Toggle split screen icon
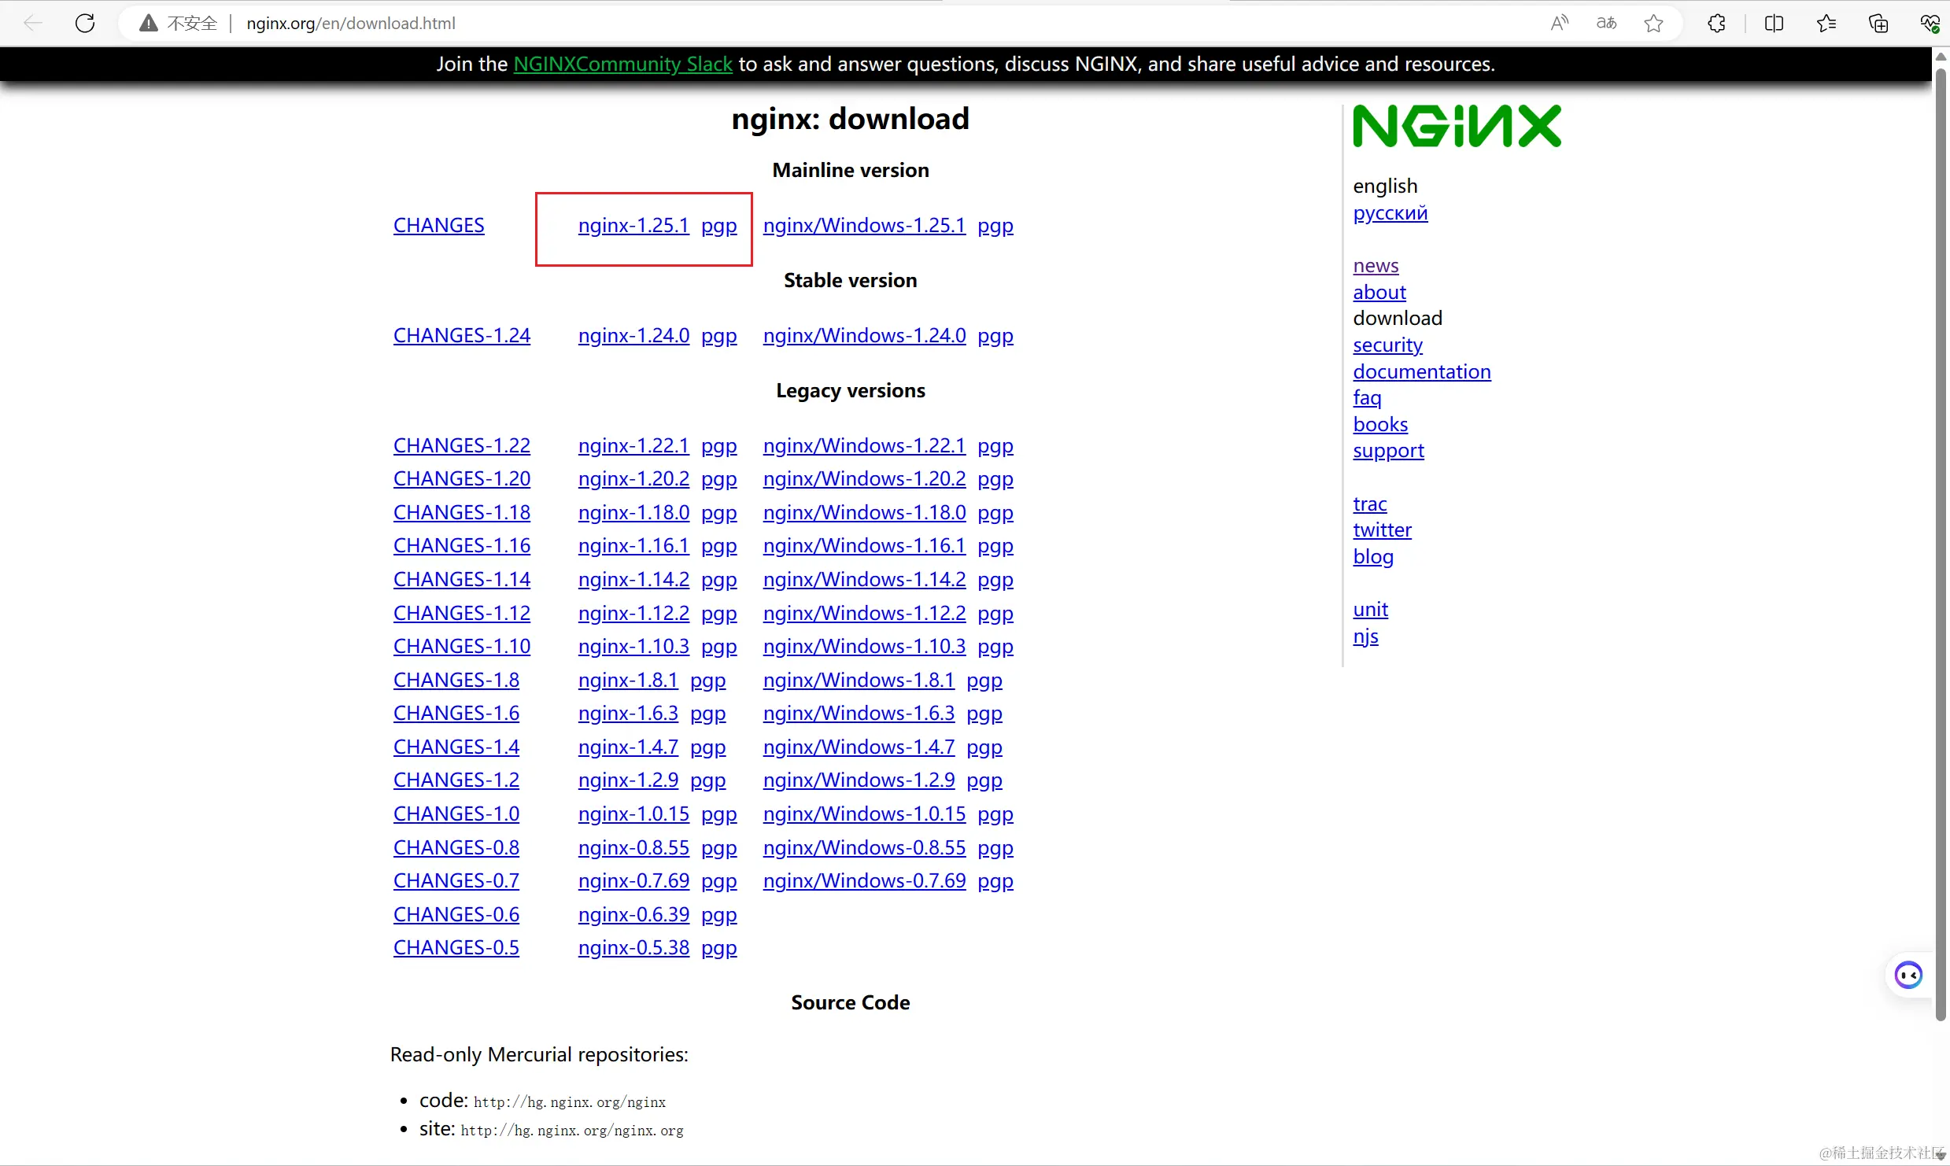Image resolution: width=1950 pixels, height=1166 pixels. coord(1774,23)
